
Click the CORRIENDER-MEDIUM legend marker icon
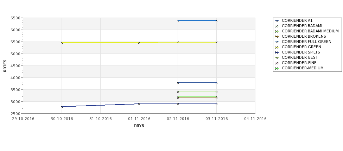pos(277,68)
